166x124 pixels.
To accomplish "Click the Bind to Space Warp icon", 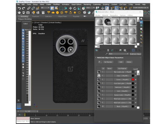I will pyautogui.click(x=38, y=8).
